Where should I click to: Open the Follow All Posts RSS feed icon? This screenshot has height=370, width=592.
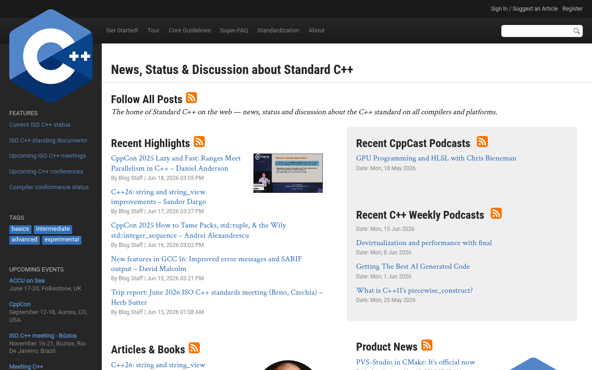[191, 98]
